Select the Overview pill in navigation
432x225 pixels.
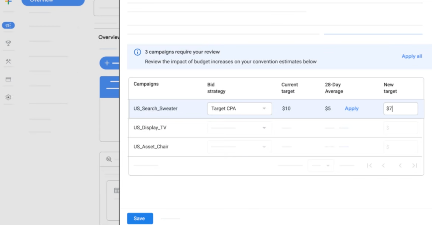pos(53,2)
